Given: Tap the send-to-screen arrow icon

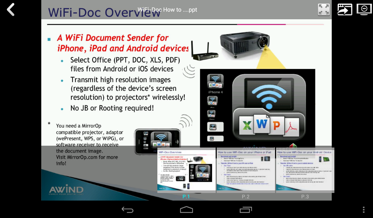Looking at the screenshot, I should point(345,9).
